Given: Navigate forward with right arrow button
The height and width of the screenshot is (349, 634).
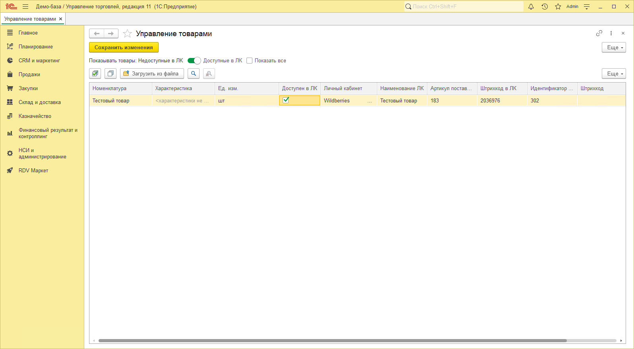Looking at the screenshot, I should pyautogui.click(x=111, y=34).
